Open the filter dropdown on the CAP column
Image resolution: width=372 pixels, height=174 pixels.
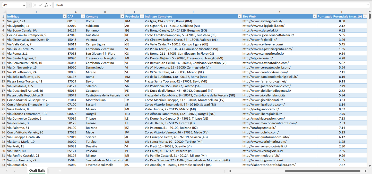coord(83,16)
